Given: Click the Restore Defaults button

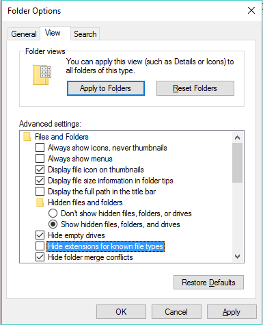Looking at the screenshot, I should (208, 283).
